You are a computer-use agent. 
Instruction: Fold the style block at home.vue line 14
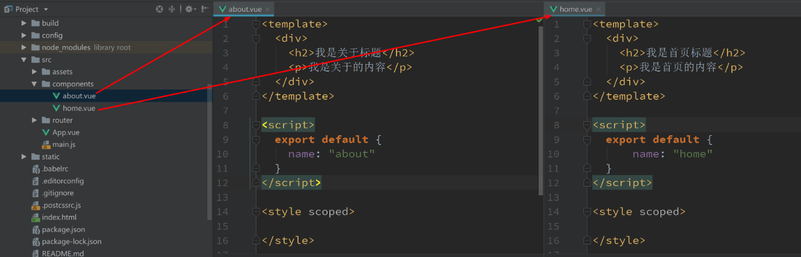(587, 212)
